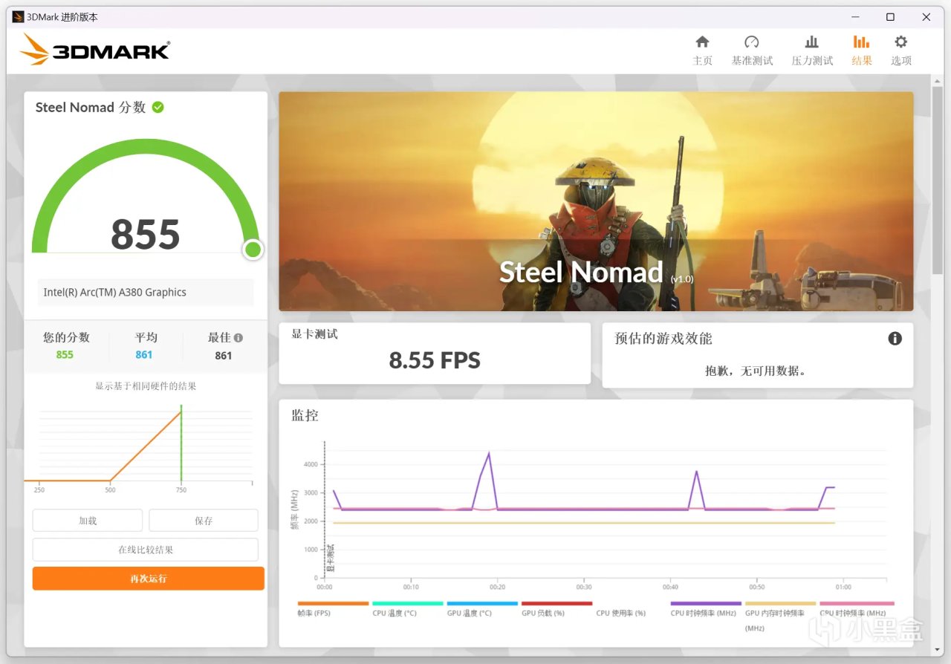Toggle GPU 内存时钟频率 yellow legend swatch
951x664 pixels.
[781, 604]
